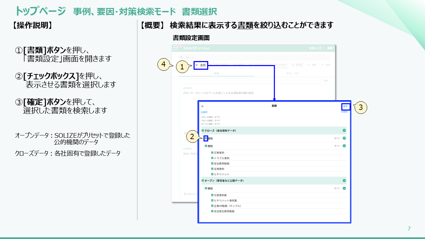Click the search magnifier icon
The width and height of the screenshot is (425, 239).
pyautogui.click(x=181, y=57)
